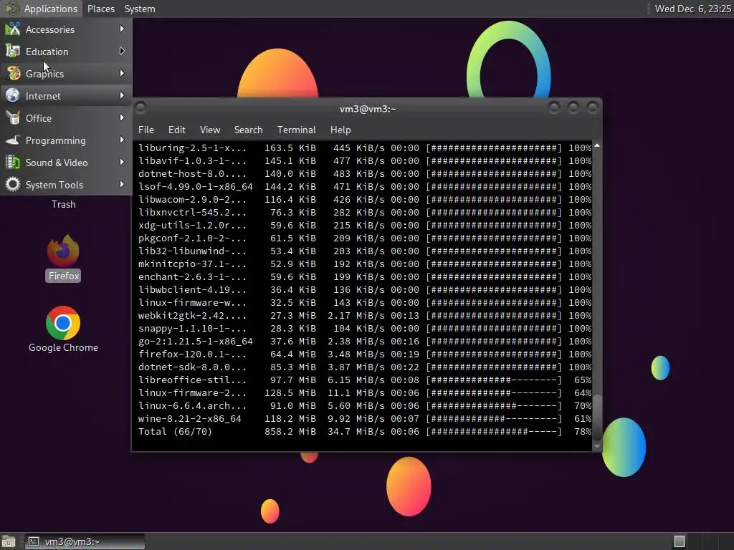This screenshot has height=550, width=734.
Task: Click the Total (66/70) text
Action: coord(175,431)
